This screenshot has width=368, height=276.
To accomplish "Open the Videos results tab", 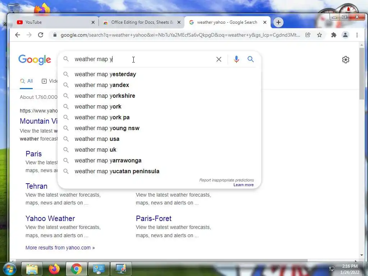I will tap(50, 81).
